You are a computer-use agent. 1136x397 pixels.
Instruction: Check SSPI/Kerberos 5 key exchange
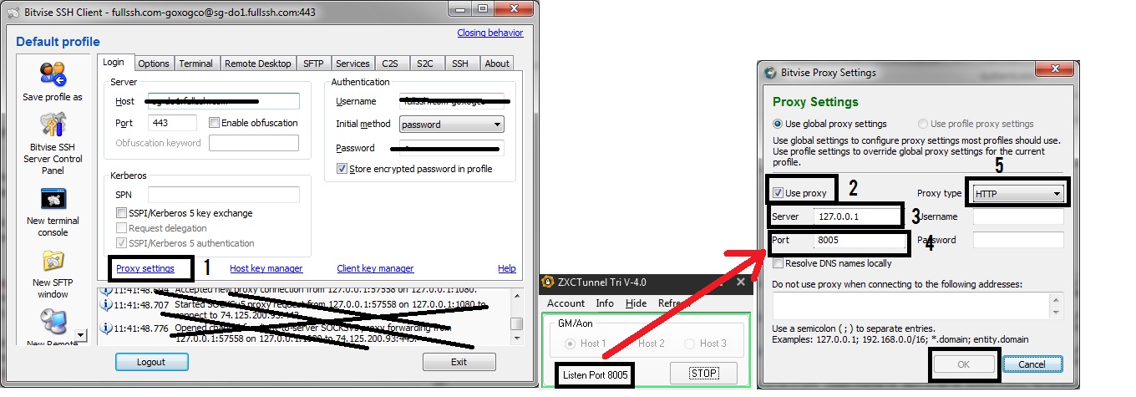pos(122,213)
